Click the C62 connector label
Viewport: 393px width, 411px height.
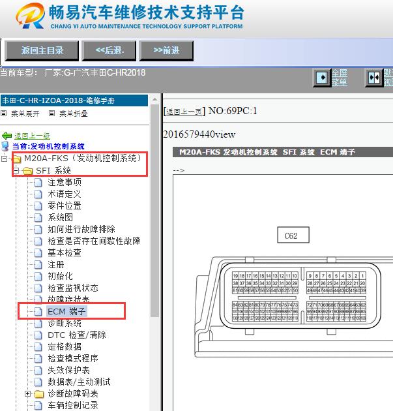pos(293,235)
